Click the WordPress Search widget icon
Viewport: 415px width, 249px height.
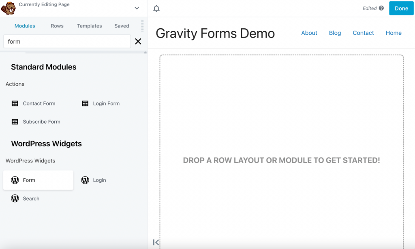(x=15, y=198)
